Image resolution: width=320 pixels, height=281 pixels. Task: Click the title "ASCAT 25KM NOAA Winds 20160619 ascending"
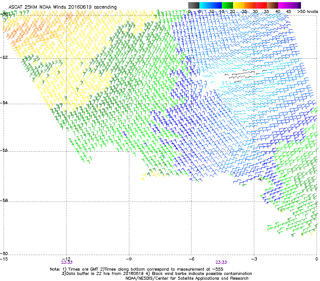tap(62, 7)
